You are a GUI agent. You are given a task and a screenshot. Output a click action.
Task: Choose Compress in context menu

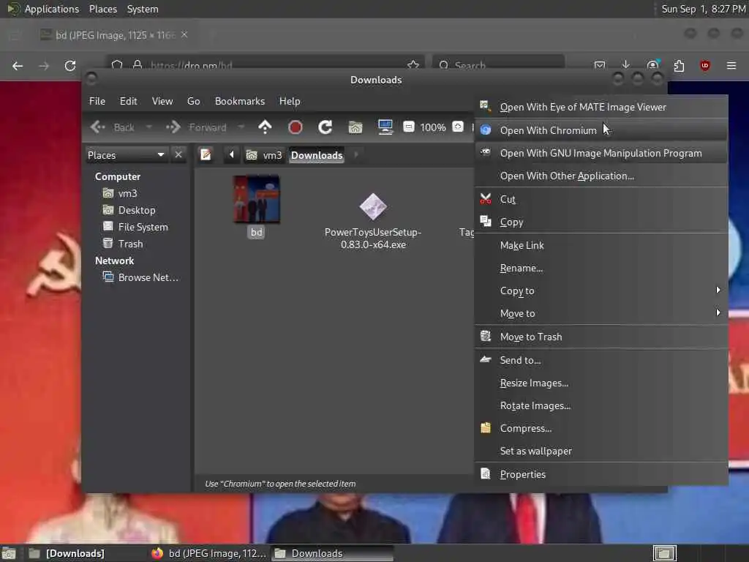point(601,428)
